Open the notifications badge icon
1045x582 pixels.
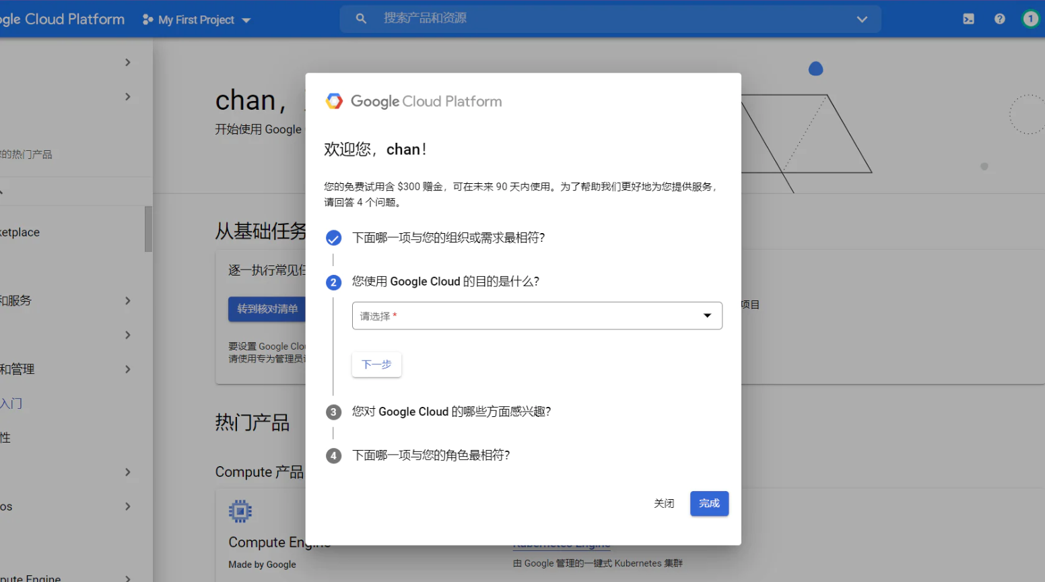[1030, 19]
